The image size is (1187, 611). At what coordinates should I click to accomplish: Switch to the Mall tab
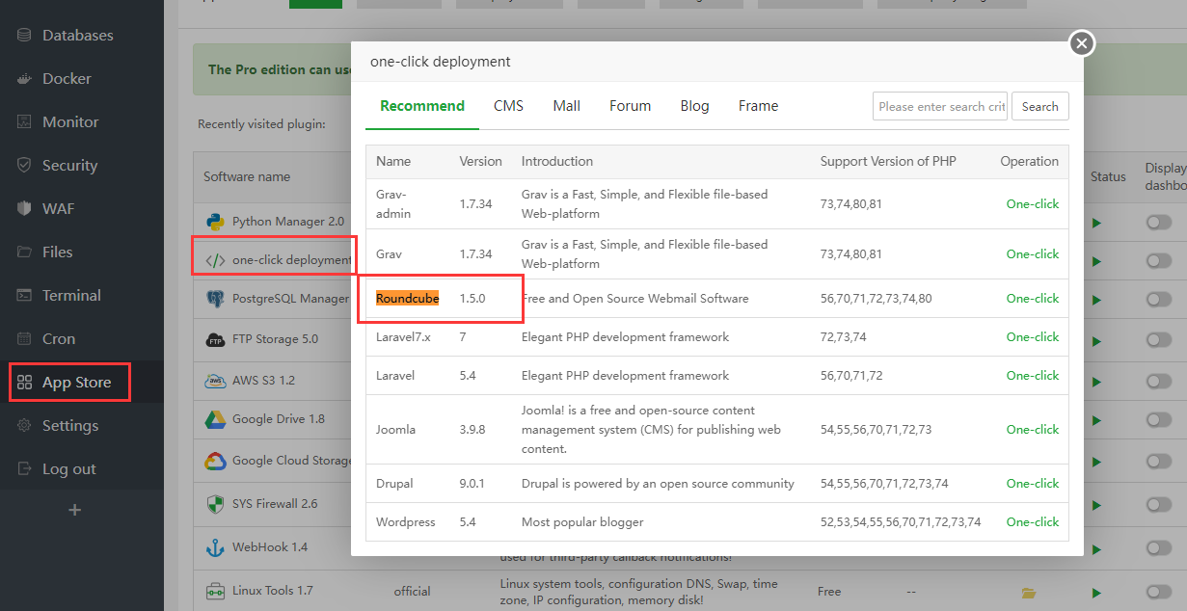coord(566,106)
